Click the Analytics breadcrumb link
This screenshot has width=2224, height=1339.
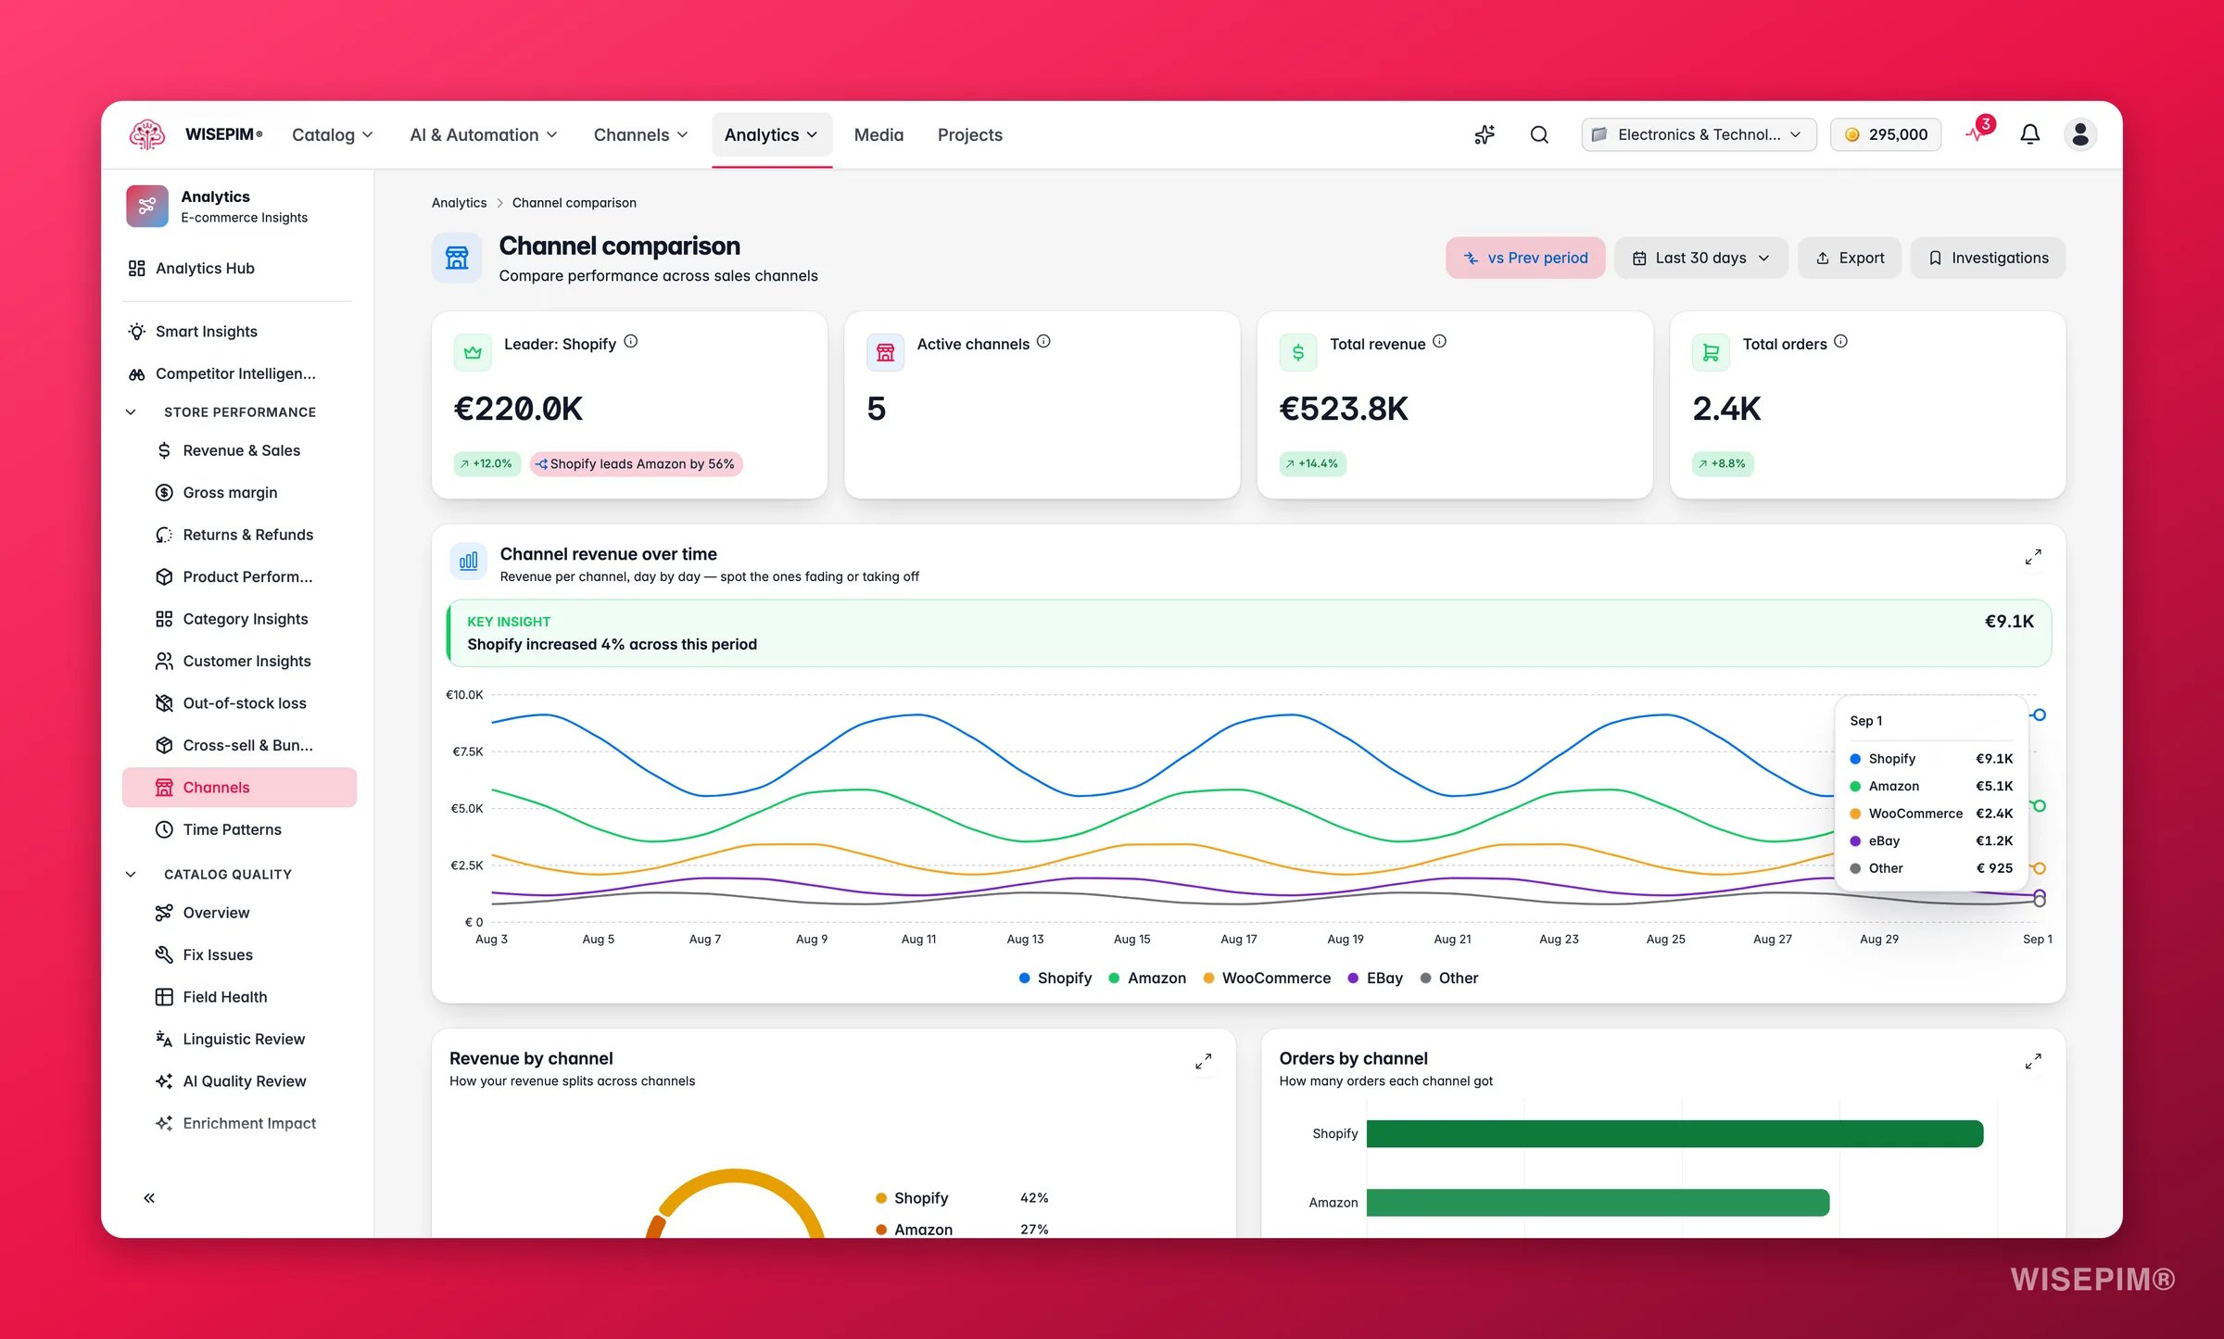(x=459, y=202)
